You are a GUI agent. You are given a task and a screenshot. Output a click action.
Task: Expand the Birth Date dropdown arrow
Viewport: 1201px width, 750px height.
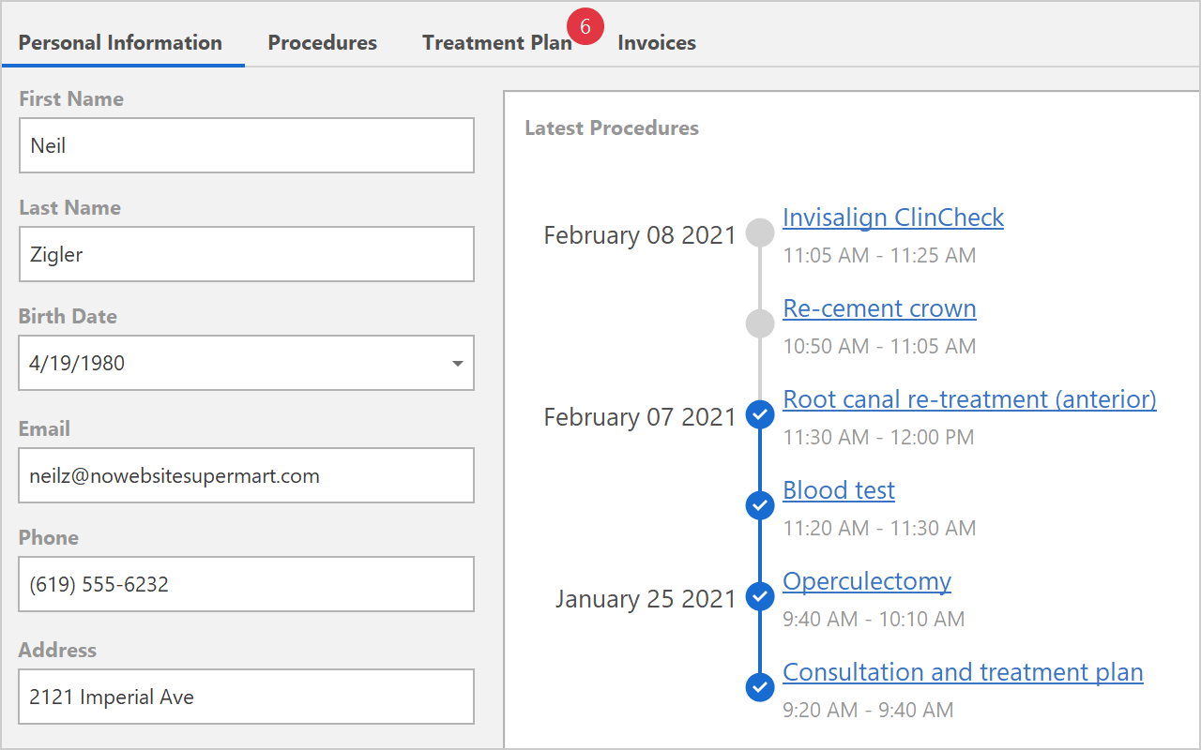tap(457, 363)
